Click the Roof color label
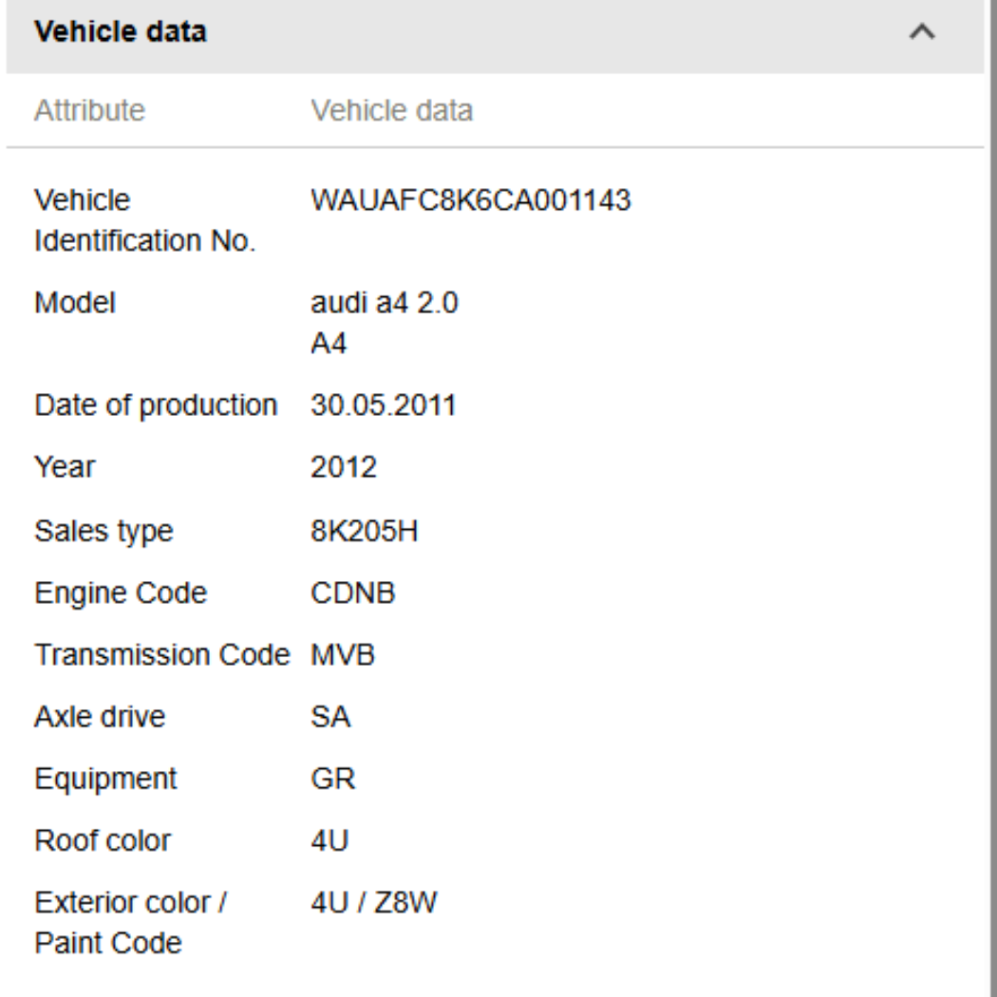The image size is (997, 997). [103, 841]
